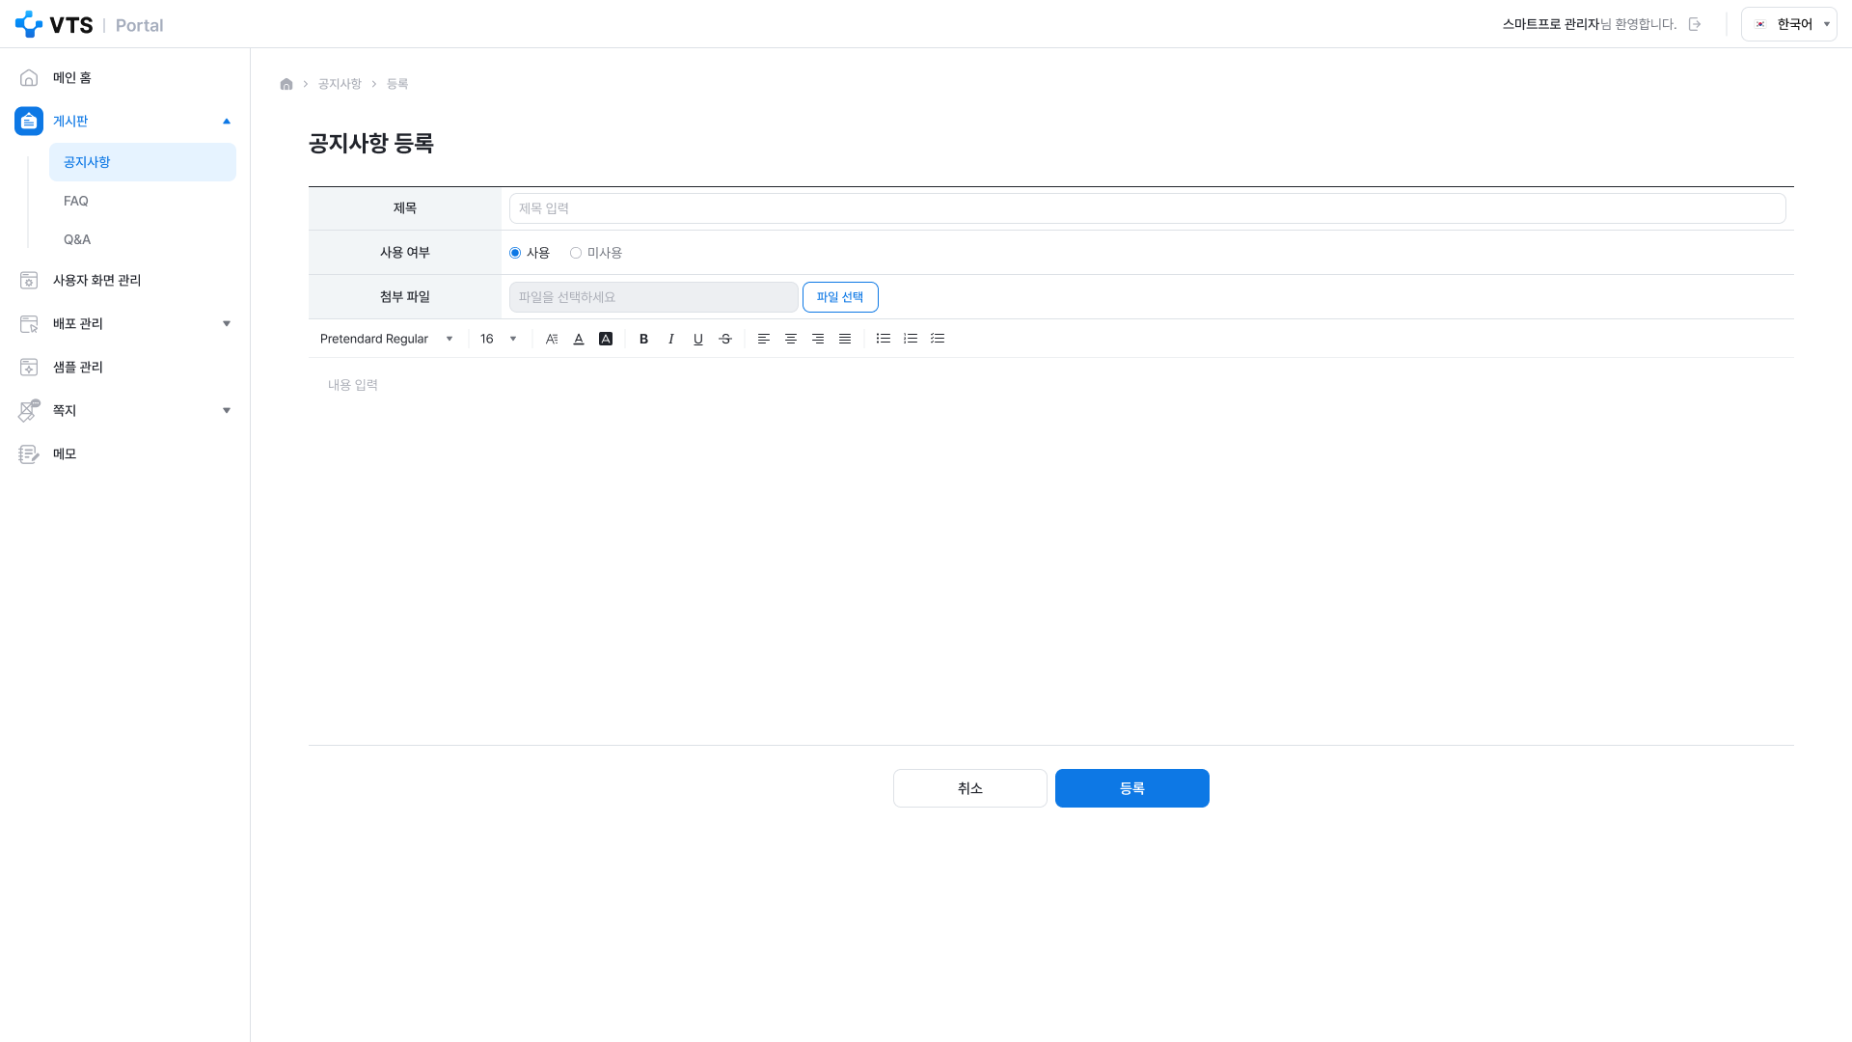Click the 파일을 선택하세요 file field
Screen dimensions: 1852x1042
pos(653,297)
